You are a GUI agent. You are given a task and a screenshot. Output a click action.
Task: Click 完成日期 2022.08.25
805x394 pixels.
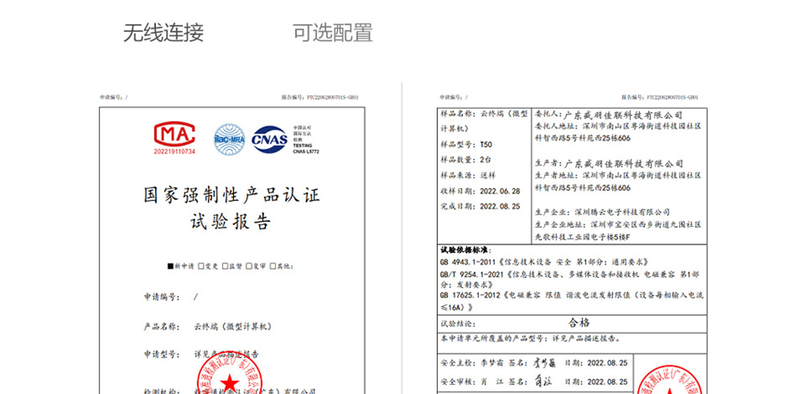click(480, 206)
